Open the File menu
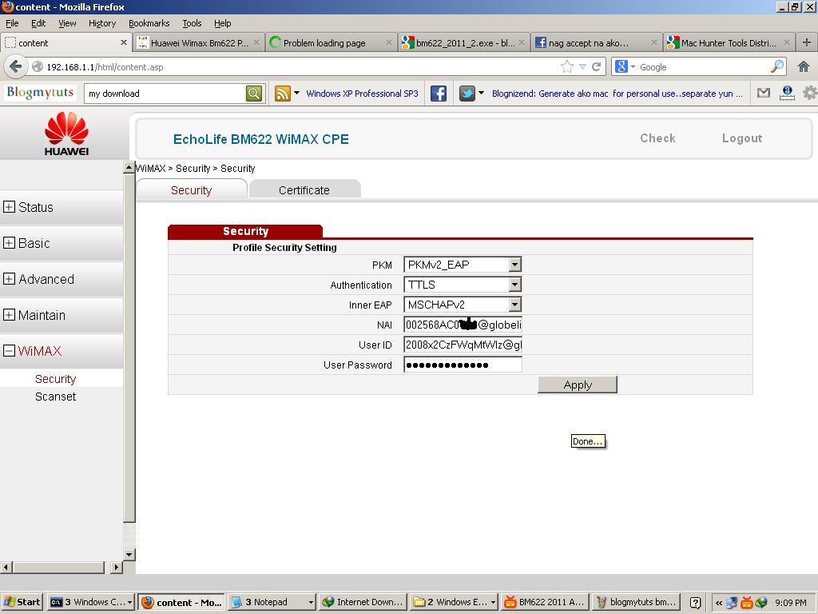This screenshot has height=614, width=818. pos(12,23)
